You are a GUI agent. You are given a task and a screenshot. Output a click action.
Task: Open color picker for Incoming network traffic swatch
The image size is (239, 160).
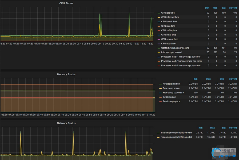click(x=158, y=133)
